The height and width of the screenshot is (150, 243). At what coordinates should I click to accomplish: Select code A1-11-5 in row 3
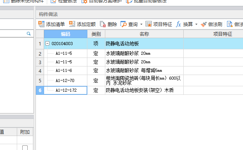tap(64, 62)
